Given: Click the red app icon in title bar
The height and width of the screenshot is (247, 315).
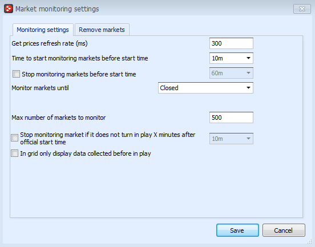Looking at the screenshot, I should (x=9, y=9).
